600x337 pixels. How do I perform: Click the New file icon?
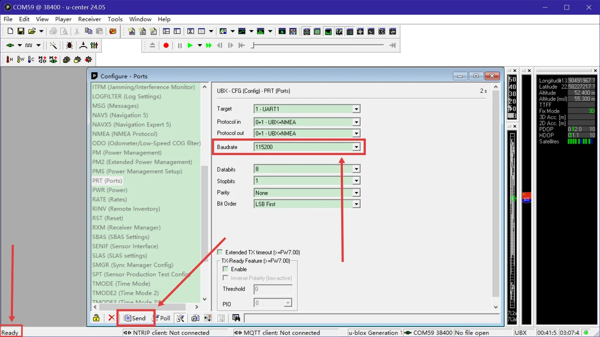pos(10,31)
